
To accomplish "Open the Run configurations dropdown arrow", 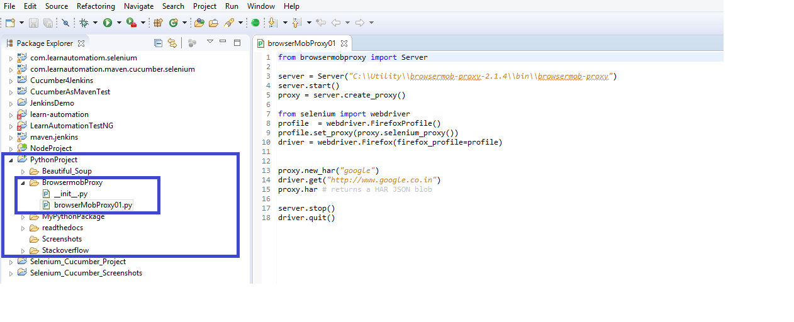I will click(x=119, y=23).
